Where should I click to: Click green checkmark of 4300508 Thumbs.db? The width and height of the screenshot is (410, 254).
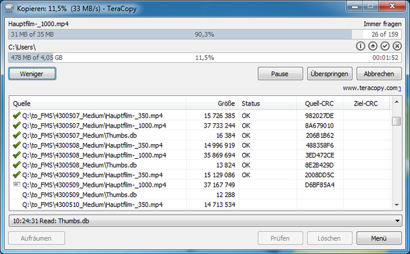(16, 165)
